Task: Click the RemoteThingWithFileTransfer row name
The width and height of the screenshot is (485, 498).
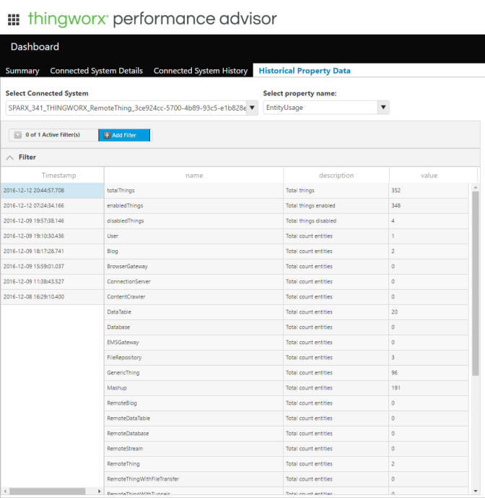Action: coord(143,479)
